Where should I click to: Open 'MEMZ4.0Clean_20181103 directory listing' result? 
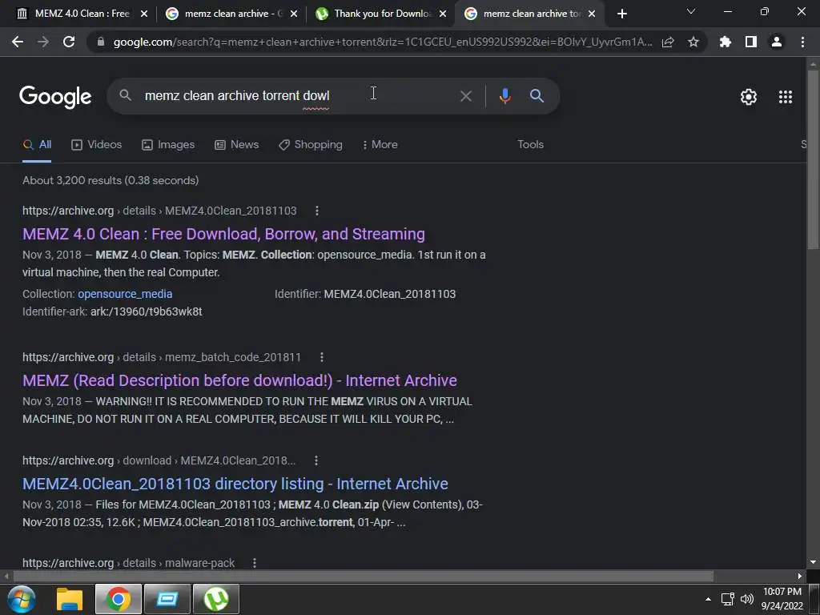[235, 484]
